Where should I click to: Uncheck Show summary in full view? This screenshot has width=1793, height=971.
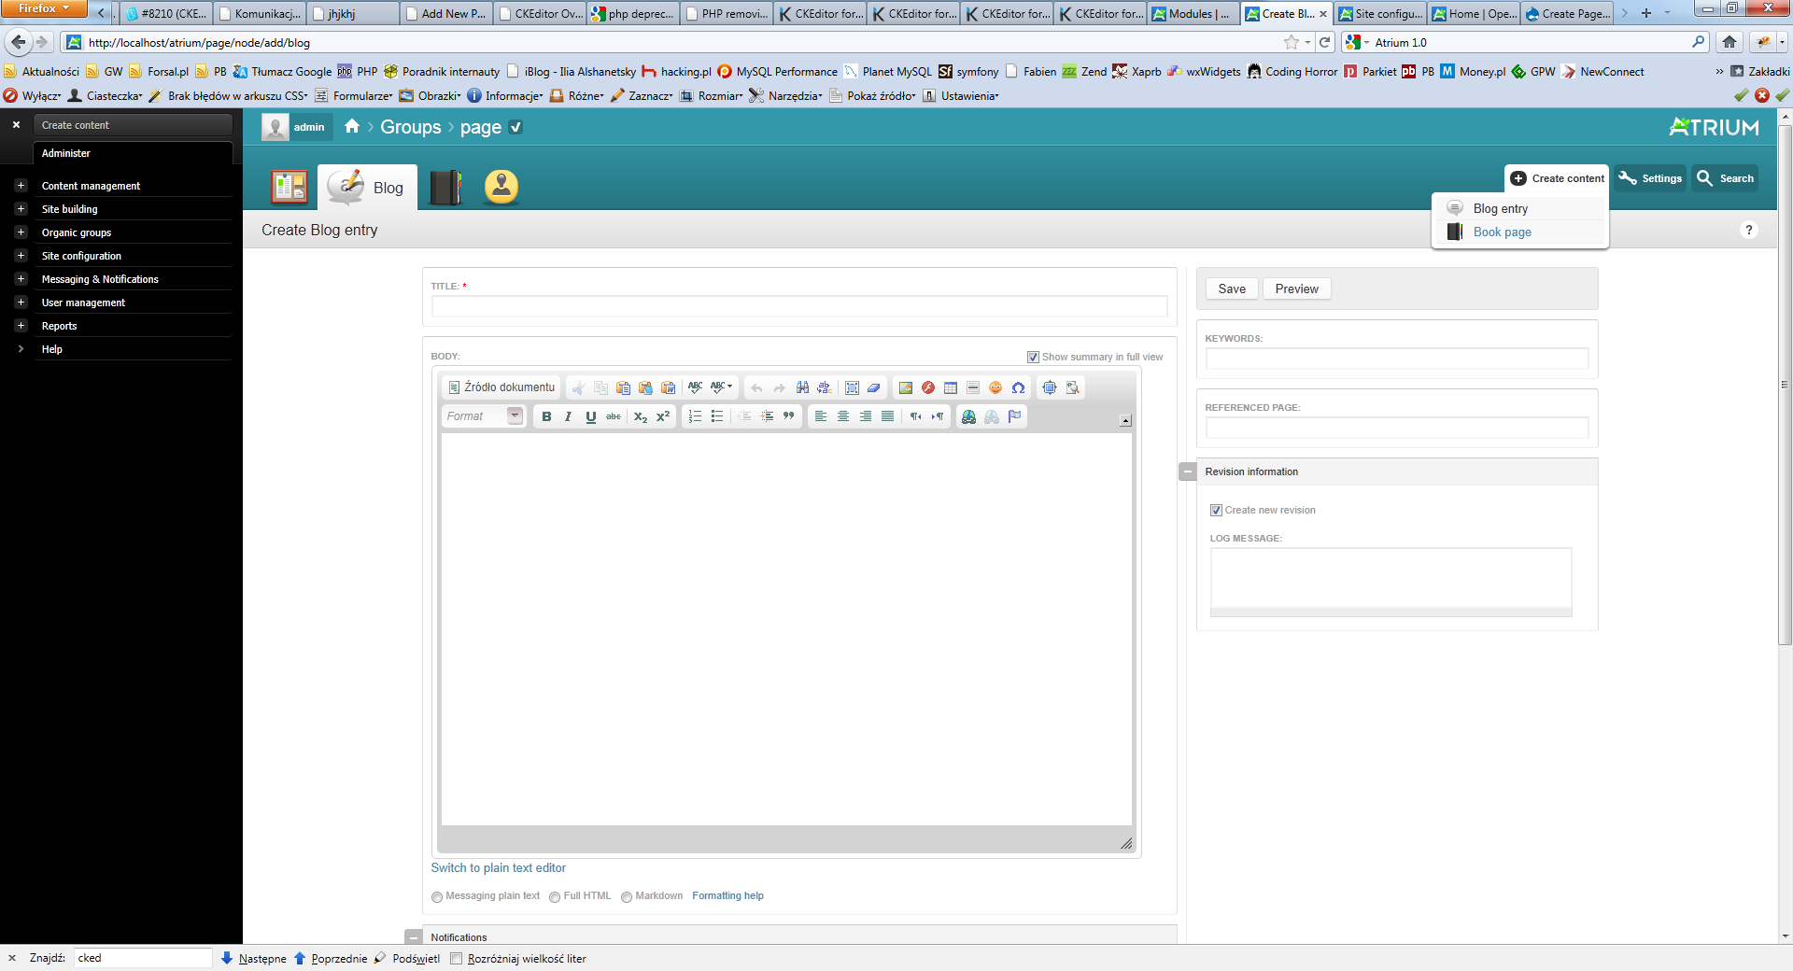(x=1033, y=357)
